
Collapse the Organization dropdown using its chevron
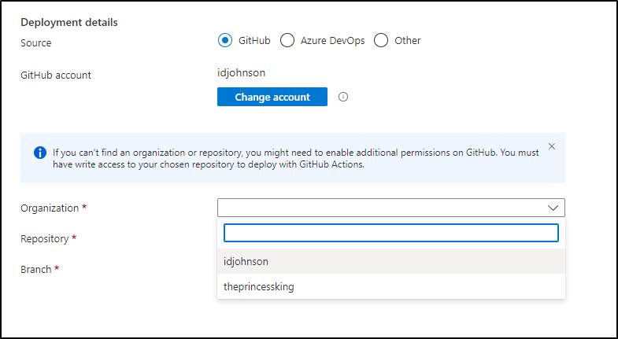tap(553, 208)
